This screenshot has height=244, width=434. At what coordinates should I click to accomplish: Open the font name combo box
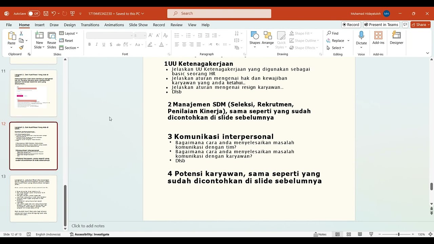tap(110, 35)
